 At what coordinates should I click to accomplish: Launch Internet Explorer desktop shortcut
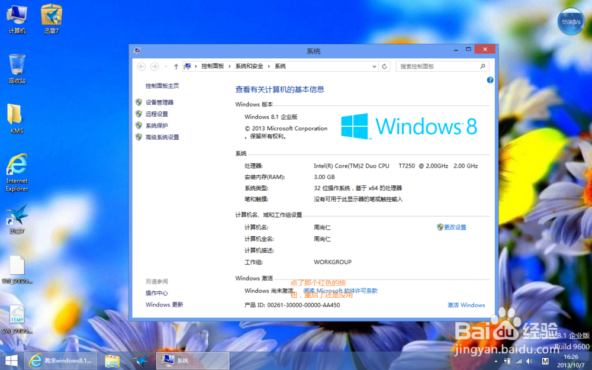click(x=17, y=172)
